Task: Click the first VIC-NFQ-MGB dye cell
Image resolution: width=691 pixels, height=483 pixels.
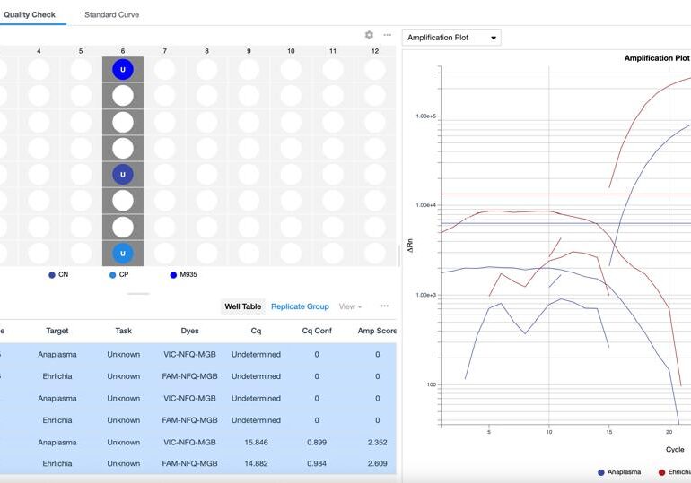Action: (190, 354)
